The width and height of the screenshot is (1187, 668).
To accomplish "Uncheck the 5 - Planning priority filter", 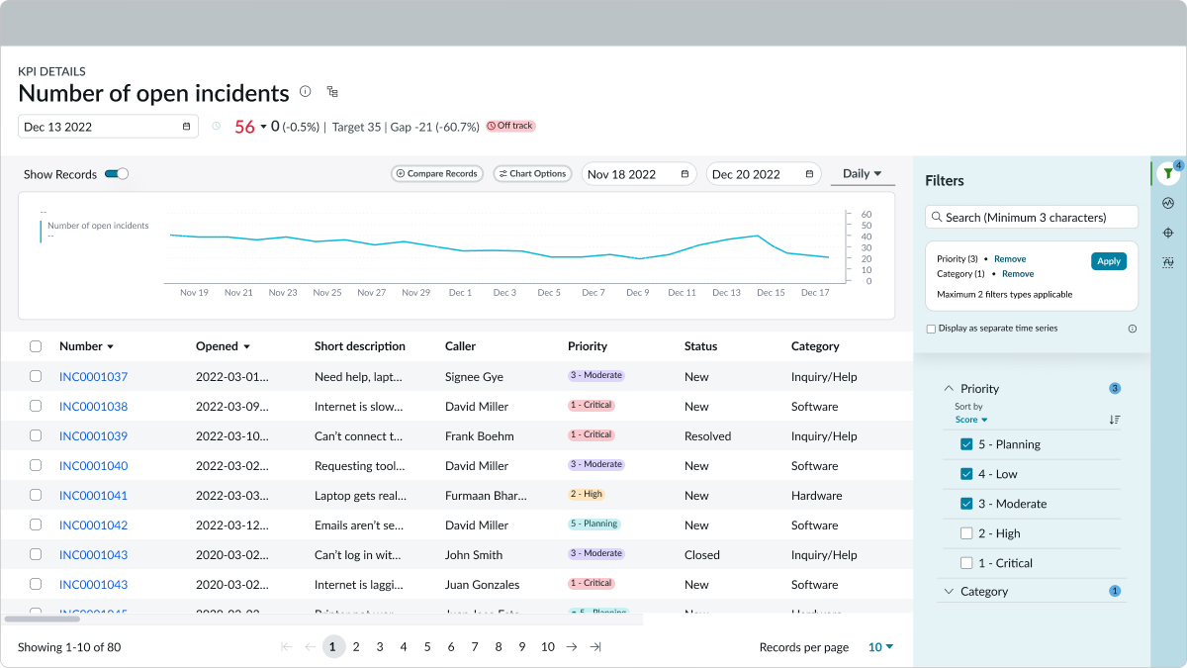I will [966, 444].
